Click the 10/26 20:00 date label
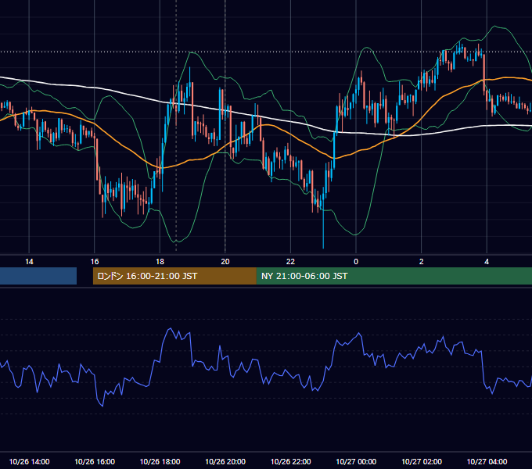Image resolution: width=532 pixels, height=469 pixels. (225, 461)
